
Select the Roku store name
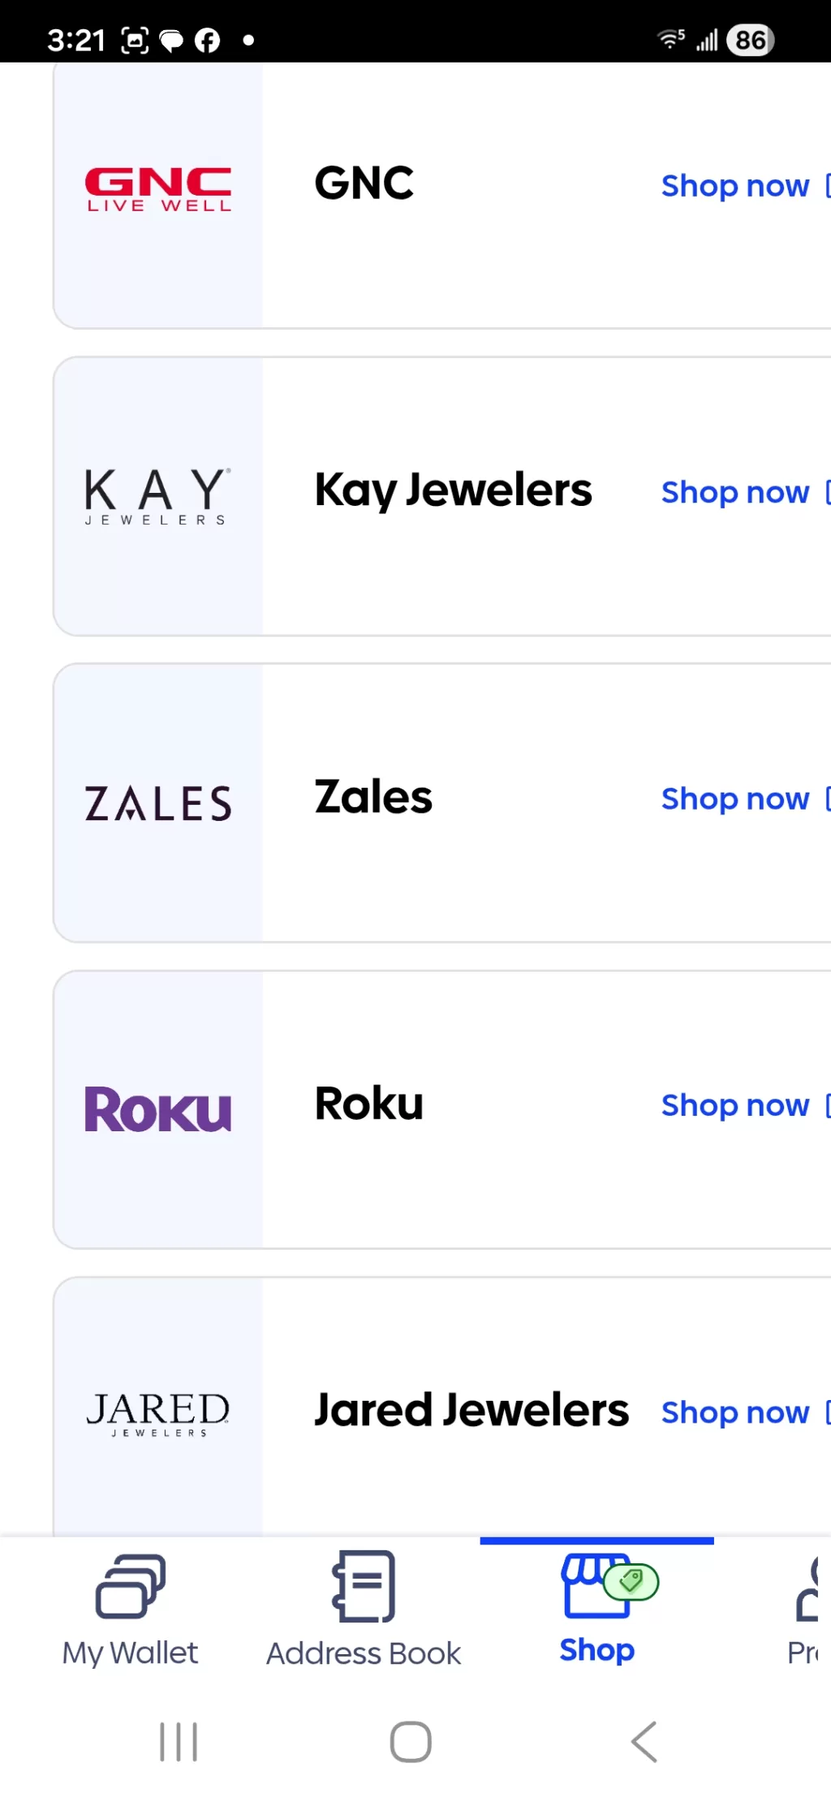point(369,1104)
